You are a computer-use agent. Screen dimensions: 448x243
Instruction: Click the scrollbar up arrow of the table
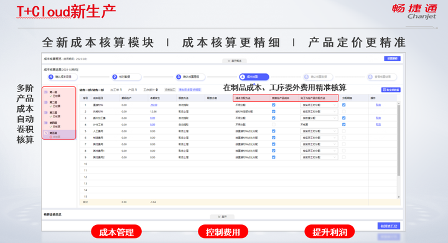pyautogui.click(x=399, y=103)
